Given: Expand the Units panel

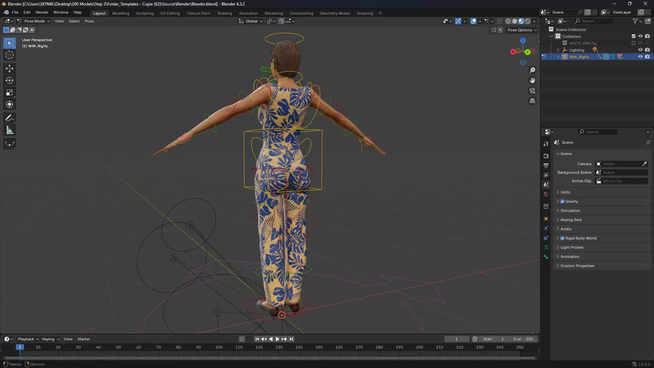Looking at the screenshot, I should tap(565, 192).
